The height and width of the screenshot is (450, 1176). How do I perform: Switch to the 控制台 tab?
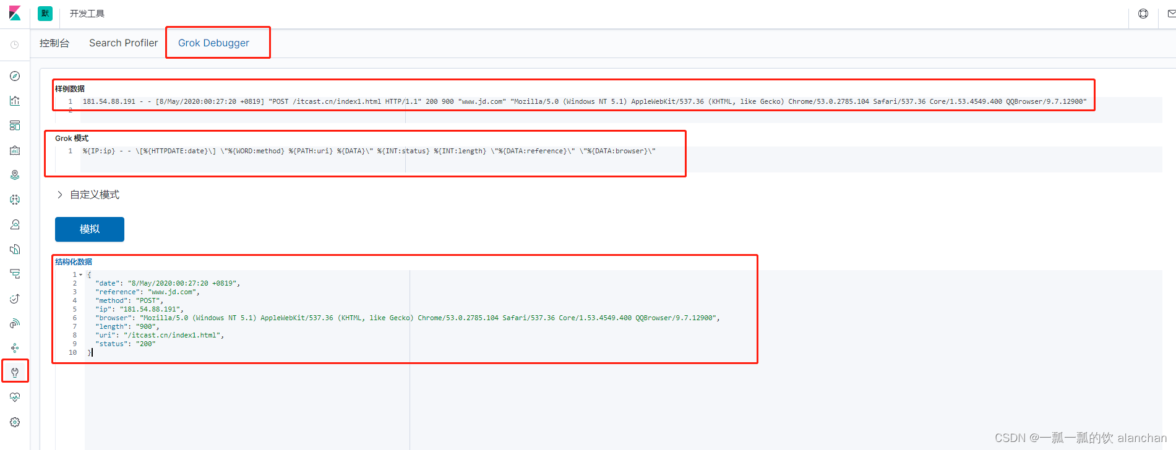pyautogui.click(x=54, y=43)
